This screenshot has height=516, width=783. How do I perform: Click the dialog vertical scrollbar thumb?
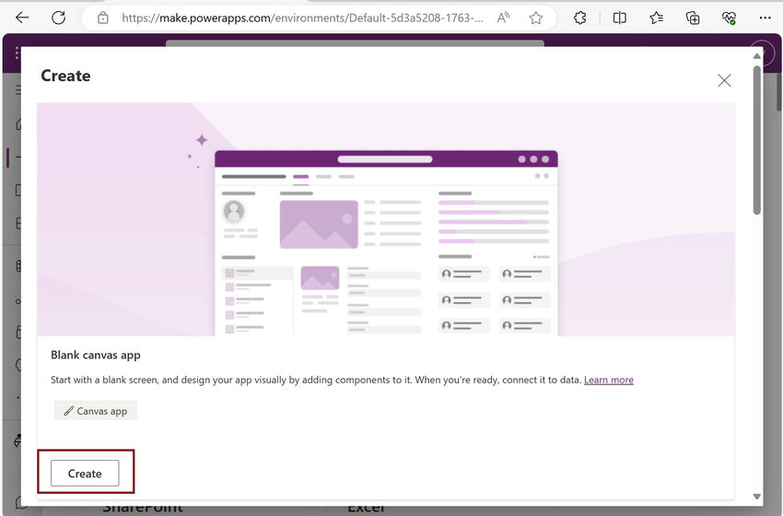pos(757,140)
